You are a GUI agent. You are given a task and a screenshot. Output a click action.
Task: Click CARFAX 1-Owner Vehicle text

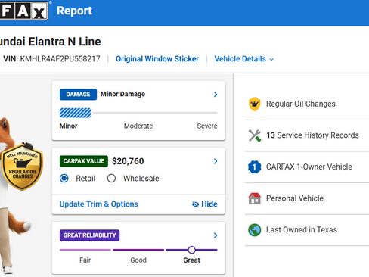[x=309, y=167]
